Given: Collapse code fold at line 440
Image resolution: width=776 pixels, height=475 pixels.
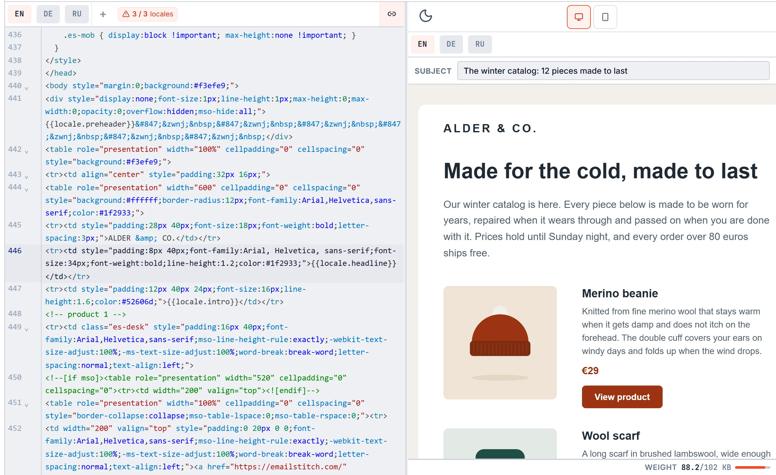Looking at the screenshot, I should (x=26, y=88).
